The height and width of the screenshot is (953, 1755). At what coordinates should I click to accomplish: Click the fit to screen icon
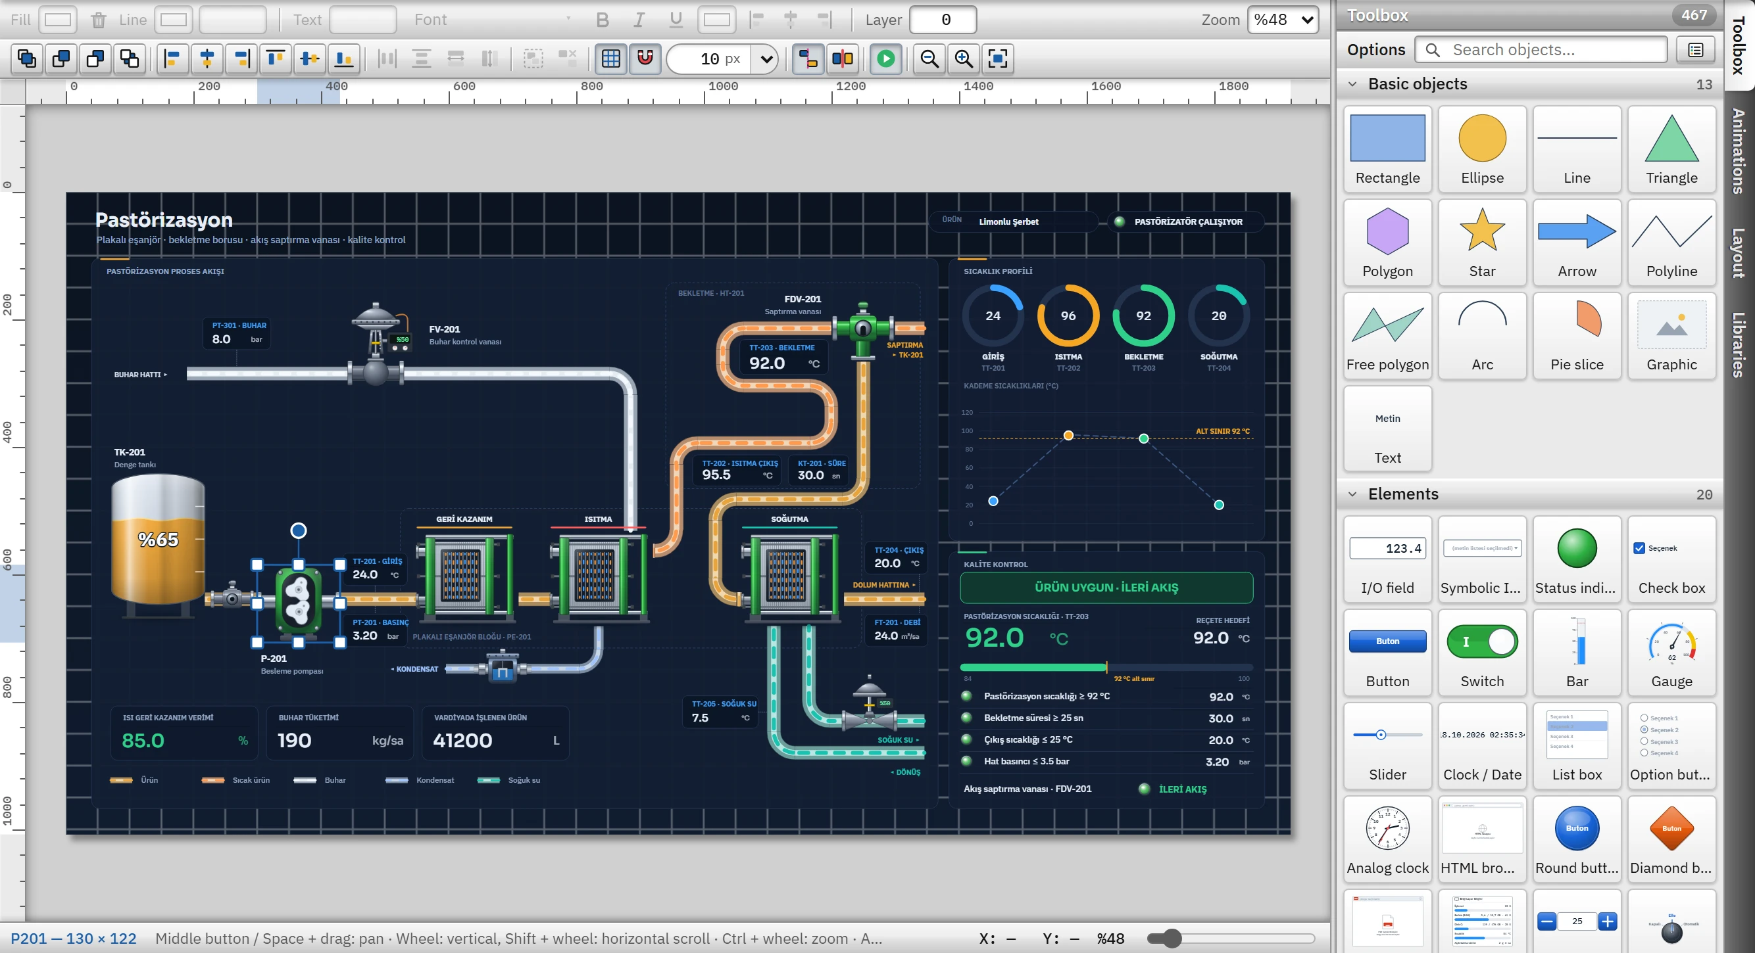point(997,58)
